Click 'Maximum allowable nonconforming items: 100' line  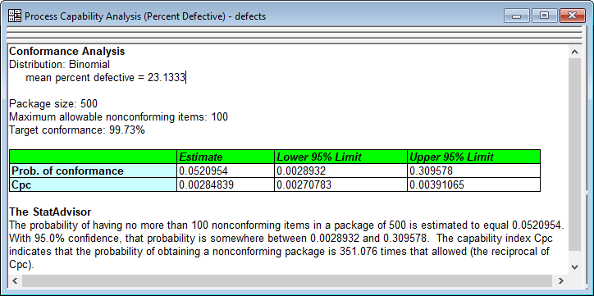(x=119, y=117)
